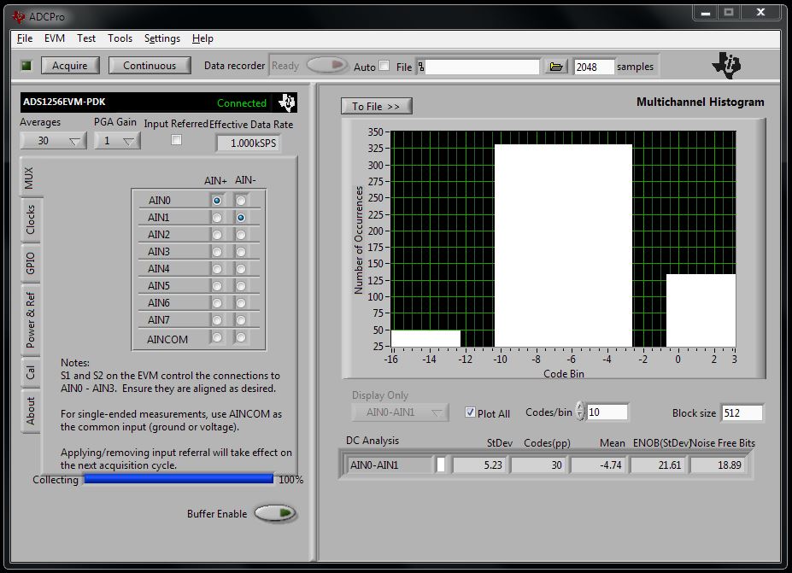Select AIN1 as AIN+ input
792x573 pixels.
pos(217,218)
